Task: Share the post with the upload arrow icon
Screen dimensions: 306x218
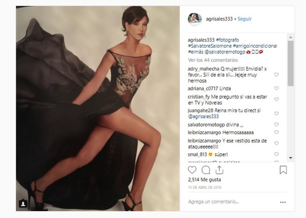Action: [220, 170]
